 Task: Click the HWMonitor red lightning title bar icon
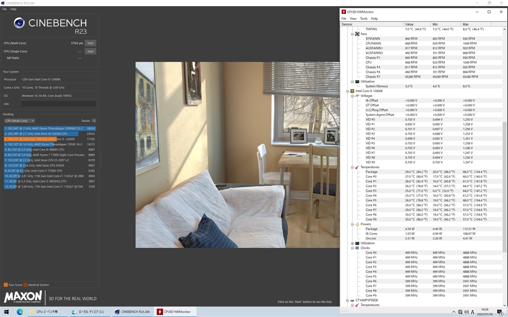pyautogui.click(x=343, y=12)
